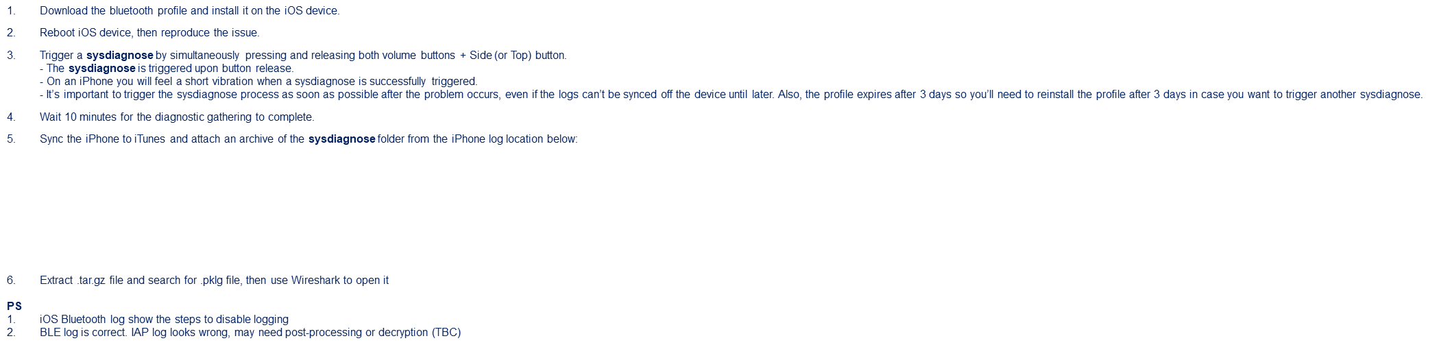Click the bold PS heading
The height and width of the screenshot is (345, 1430).
(14, 307)
